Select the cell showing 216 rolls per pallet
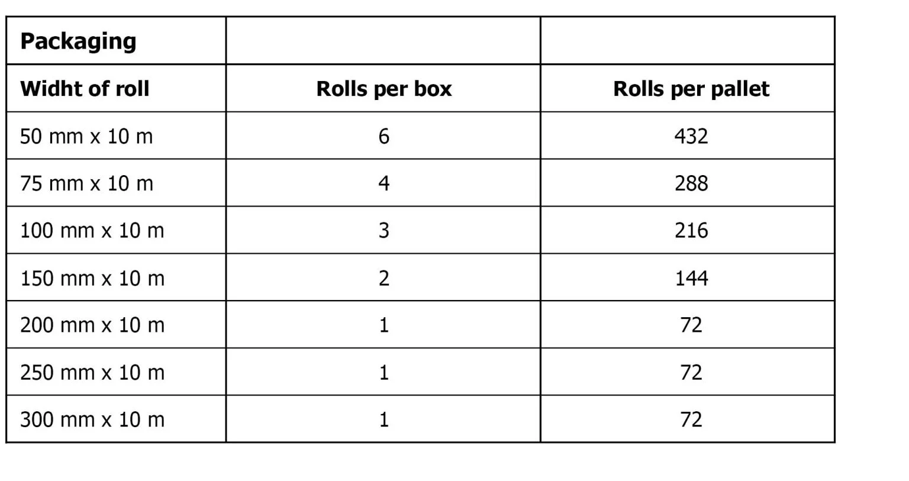909x481 pixels. tap(691, 231)
